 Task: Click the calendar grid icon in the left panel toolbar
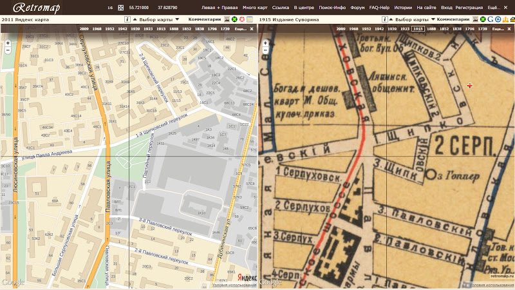(x=250, y=19)
